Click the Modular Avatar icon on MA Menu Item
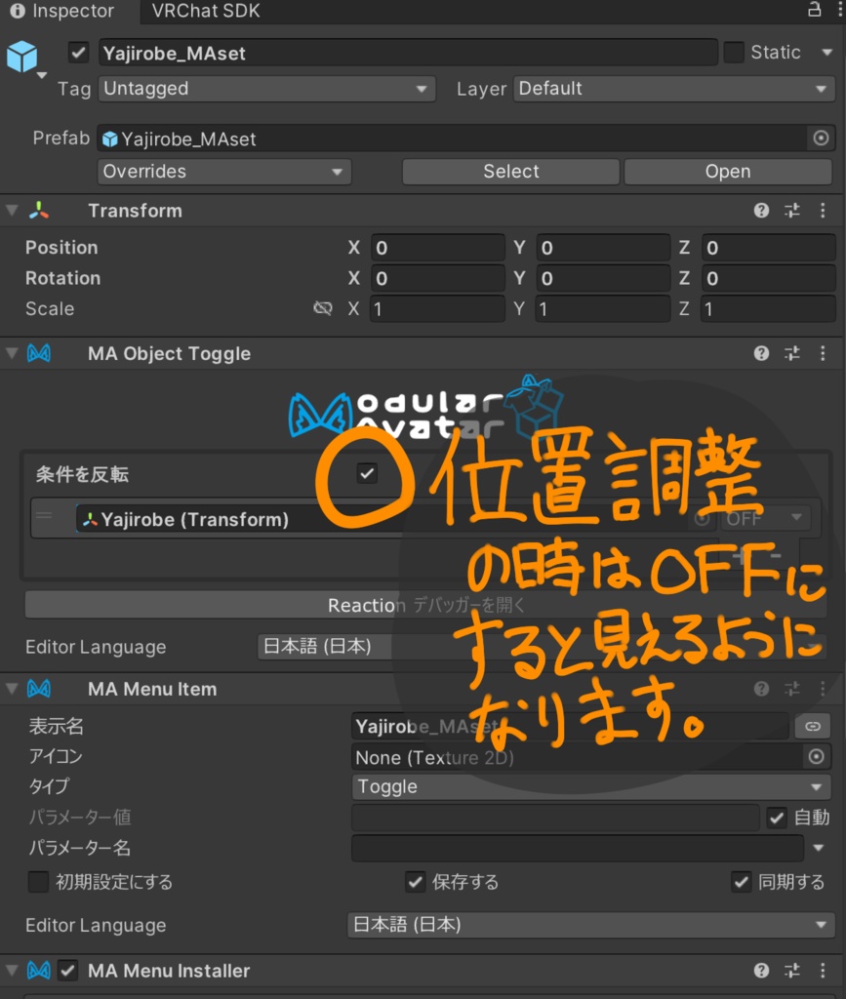Screen dimensions: 846x999 point(36,689)
